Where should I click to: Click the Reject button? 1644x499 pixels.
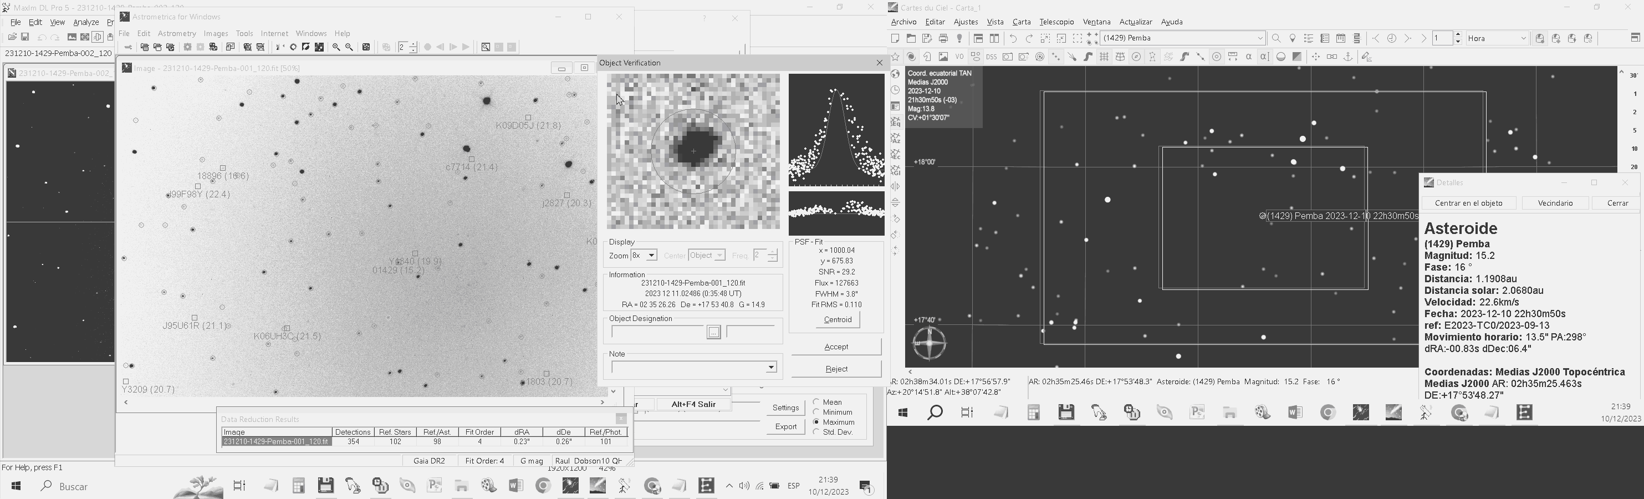(x=836, y=369)
